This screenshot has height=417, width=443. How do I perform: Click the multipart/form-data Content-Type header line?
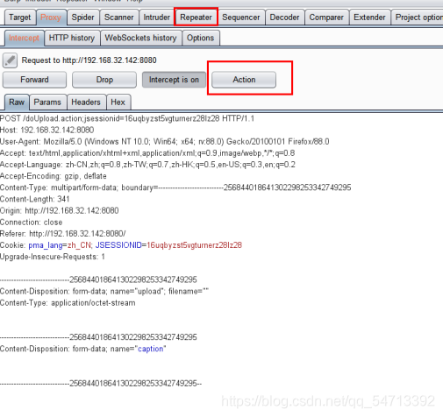coord(175,187)
